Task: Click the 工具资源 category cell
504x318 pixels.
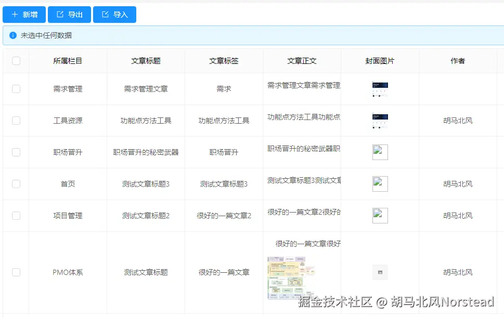Action: pyautogui.click(x=68, y=121)
